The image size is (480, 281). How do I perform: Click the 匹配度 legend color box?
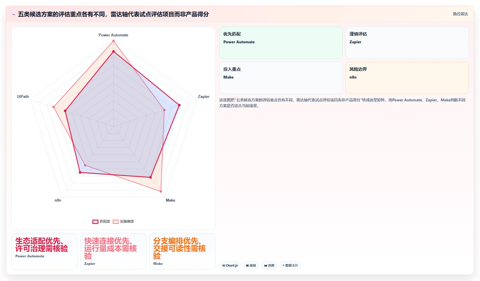(x=95, y=222)
